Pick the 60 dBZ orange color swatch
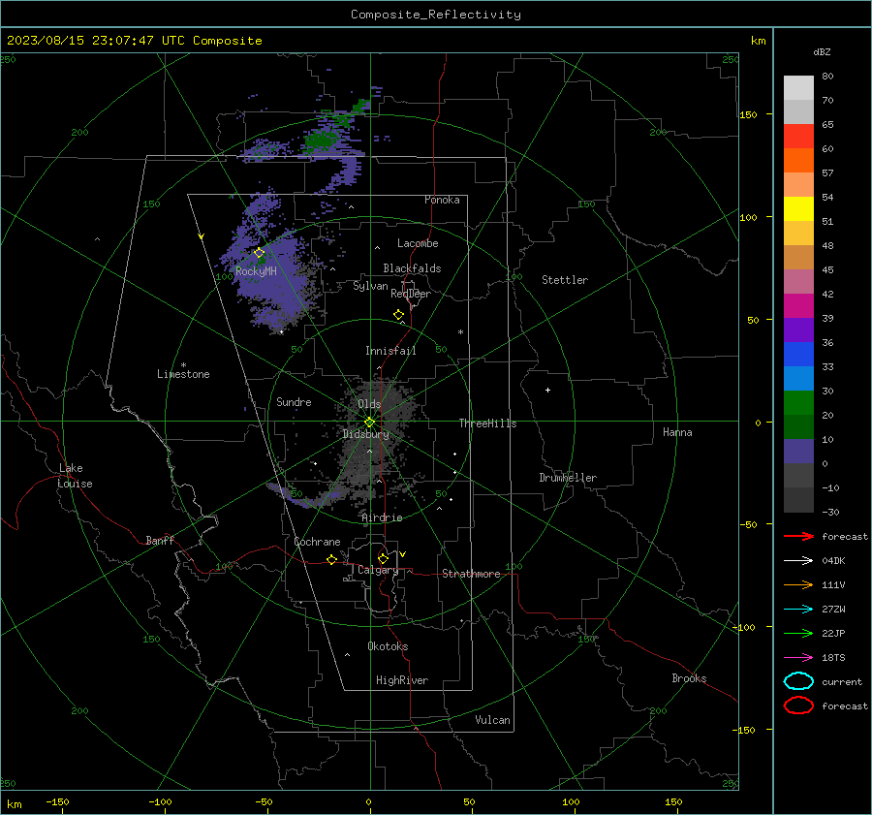The image size is (872, 815). click(x=798, y=161)
